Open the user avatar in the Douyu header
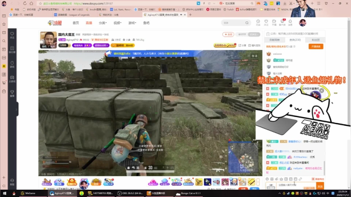 pyautogui.click(x=302, y=22)
